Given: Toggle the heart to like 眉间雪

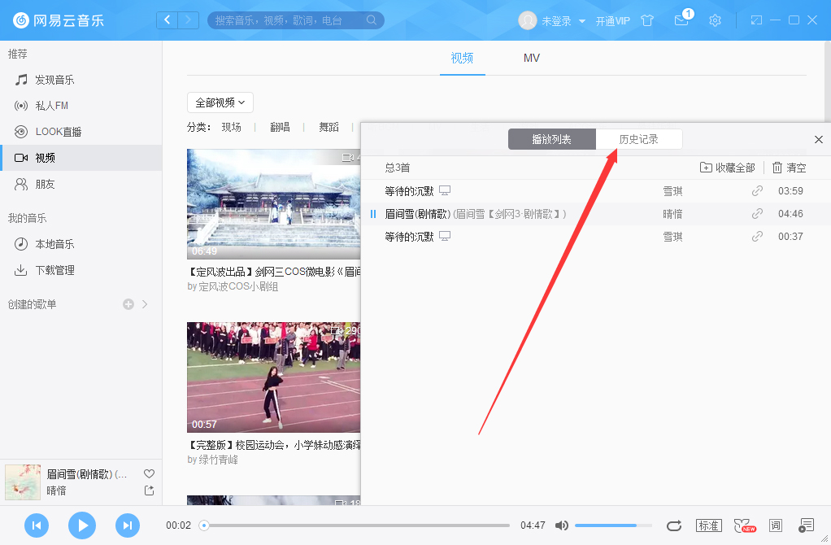Looking at the screenshot, I should pos(148,473).
